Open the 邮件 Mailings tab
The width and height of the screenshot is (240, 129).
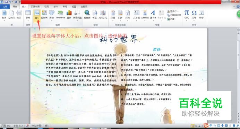point(55,7)
